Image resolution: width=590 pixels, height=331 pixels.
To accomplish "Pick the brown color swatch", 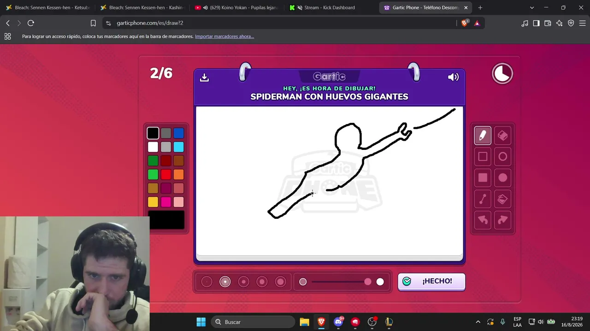I will pos(179,161).
